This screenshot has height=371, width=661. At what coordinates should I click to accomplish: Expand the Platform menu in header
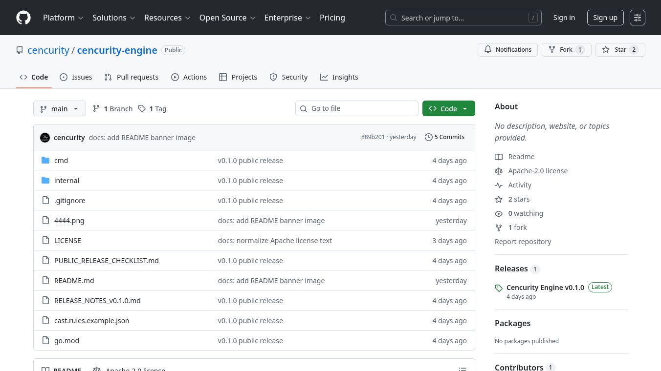[x=63, y=18]
